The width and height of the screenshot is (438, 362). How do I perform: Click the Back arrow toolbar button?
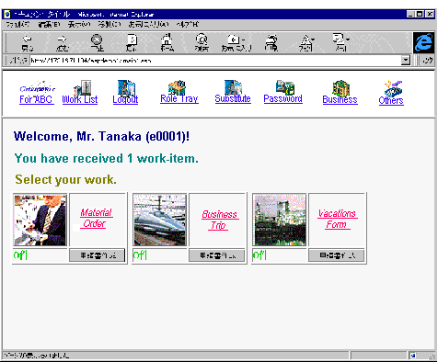[28, 43]
